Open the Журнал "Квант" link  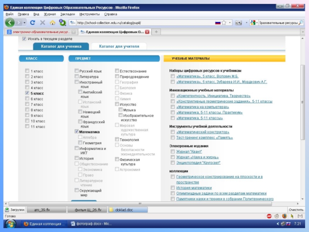(189, 152)
